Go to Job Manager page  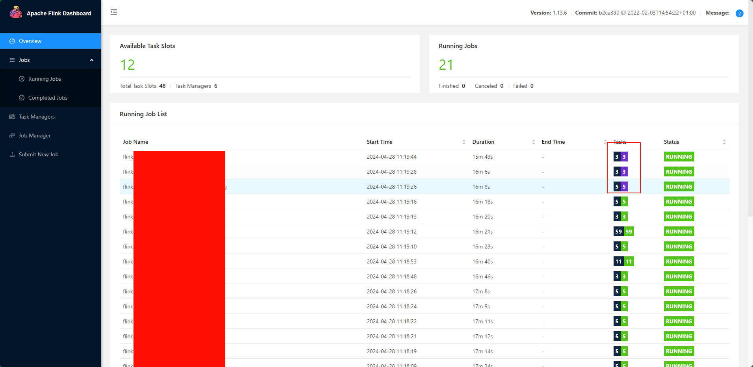tap(50, 135)
